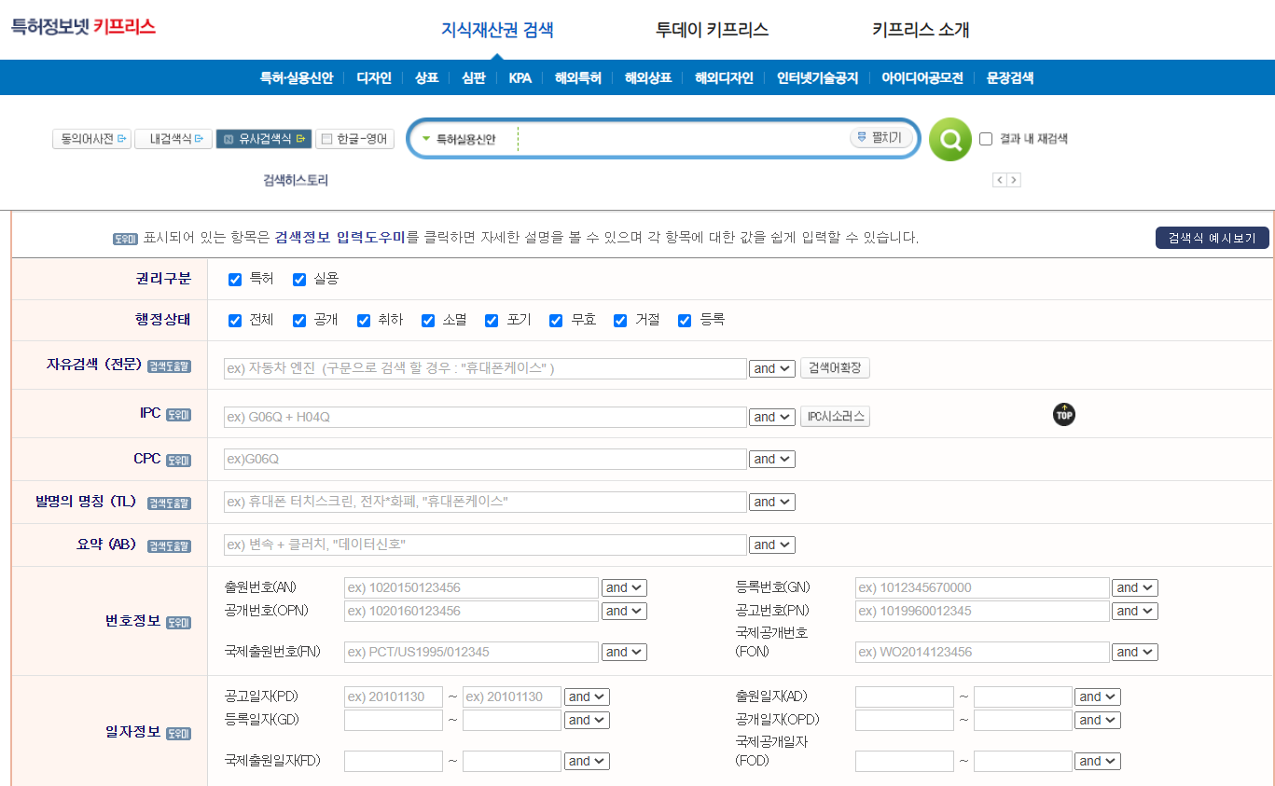Click 검색식 예시보기 button
Image resolution: width=1275 pixels, height=786 pixels.
(1213, 238)
